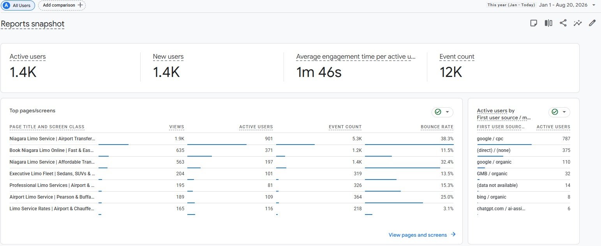This screenshot has width=601, height=246.
Task: Click the google / organic source row
Action: pyautogui.click(x=523, y=162)
